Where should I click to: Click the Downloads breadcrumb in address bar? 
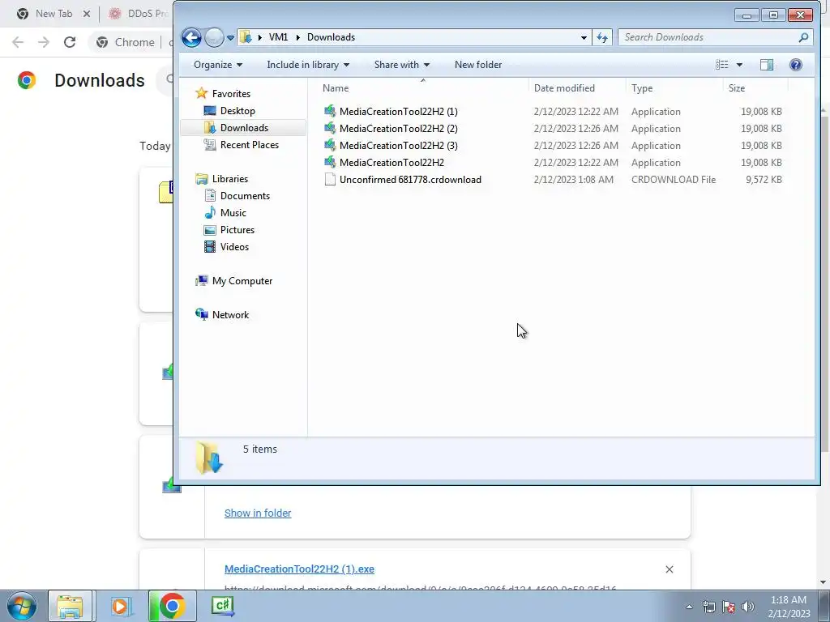tap(331, 37)
